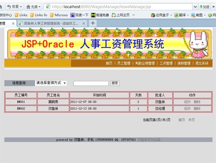Click 删除 for employee EM002

point(197,109)
